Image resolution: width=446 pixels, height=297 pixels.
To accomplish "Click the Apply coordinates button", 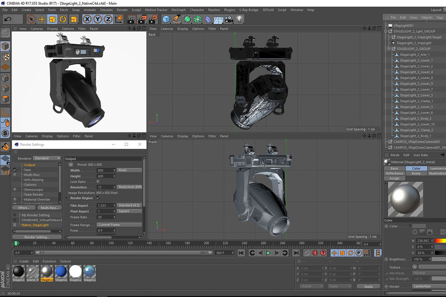I will (368, 286).
